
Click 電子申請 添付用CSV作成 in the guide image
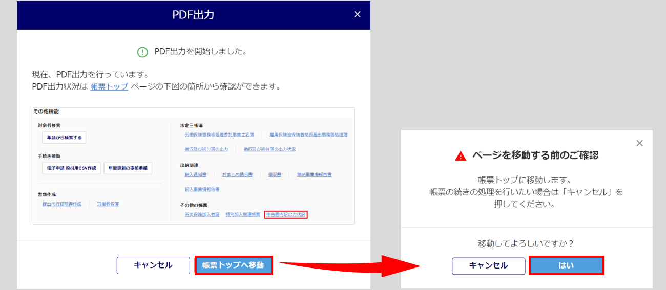pyautogui.click(x=72, y=168)
